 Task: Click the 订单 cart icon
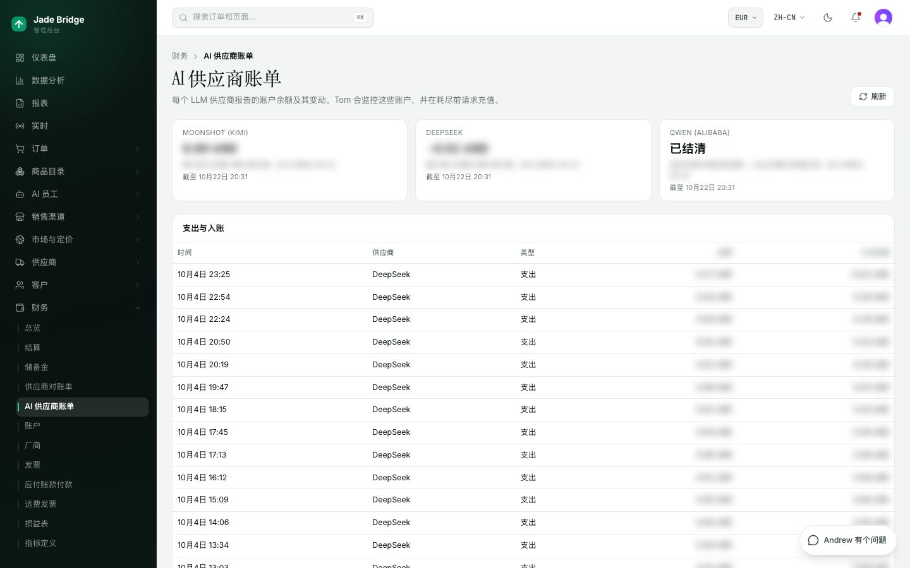pyautogui.click(x=20, y=148)
